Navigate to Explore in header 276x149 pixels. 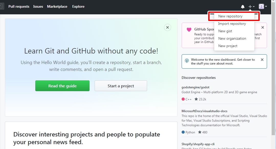[78, 6]
